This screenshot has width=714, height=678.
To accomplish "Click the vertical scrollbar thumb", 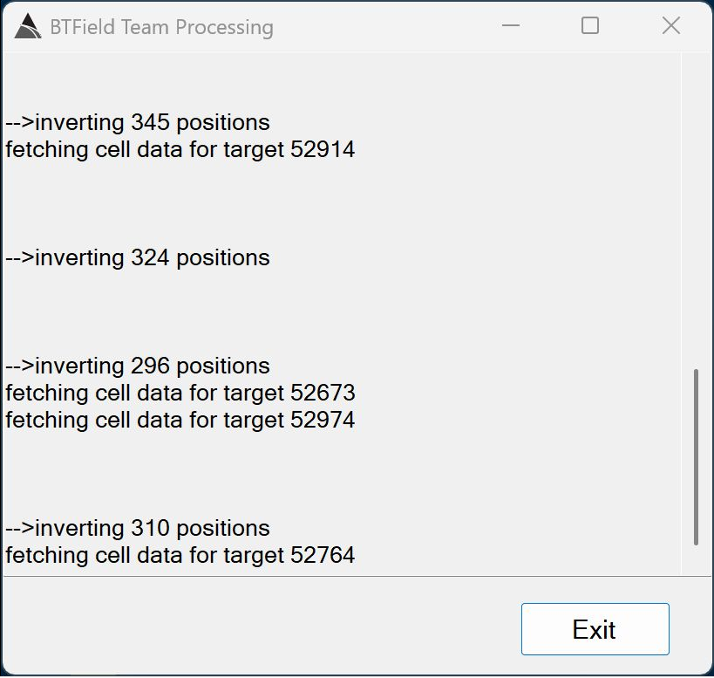I will point(696,456).
